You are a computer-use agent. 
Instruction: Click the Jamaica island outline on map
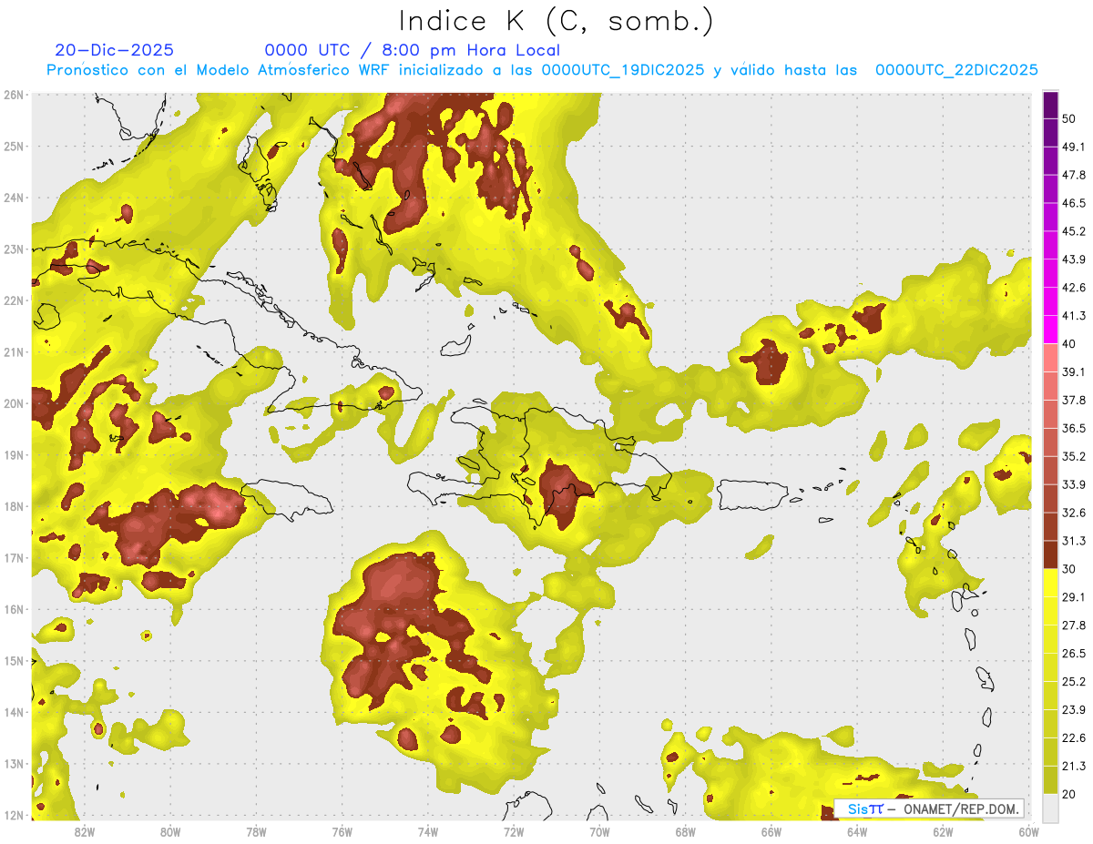click(x=286, y=499)
